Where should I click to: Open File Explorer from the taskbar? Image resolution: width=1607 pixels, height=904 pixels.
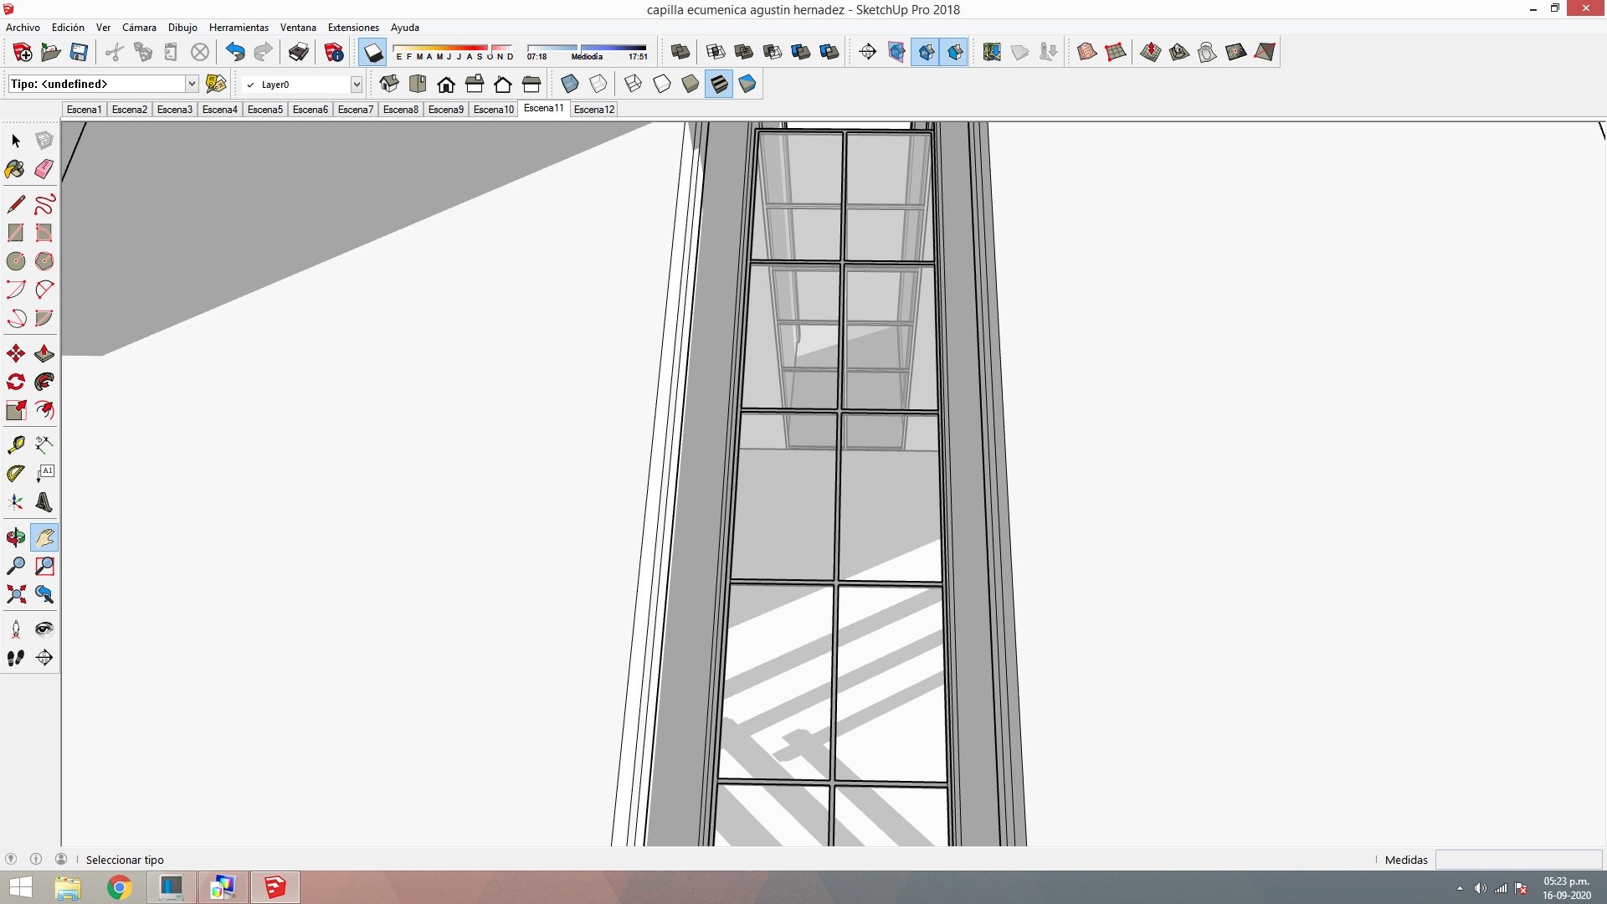point(68,887)
